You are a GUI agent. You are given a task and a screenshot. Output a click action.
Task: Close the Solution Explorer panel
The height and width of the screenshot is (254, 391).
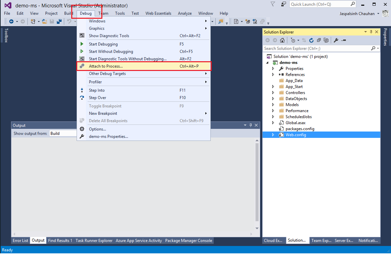377,32
